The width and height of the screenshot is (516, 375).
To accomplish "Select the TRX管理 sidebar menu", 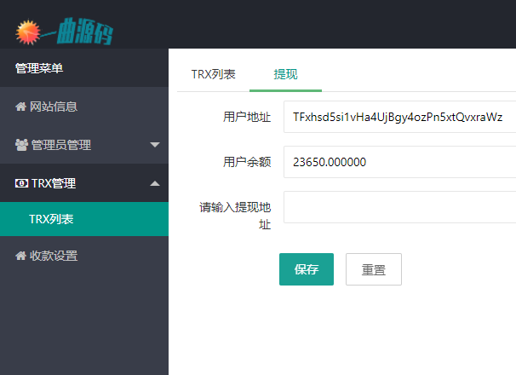I will point(84,183).
